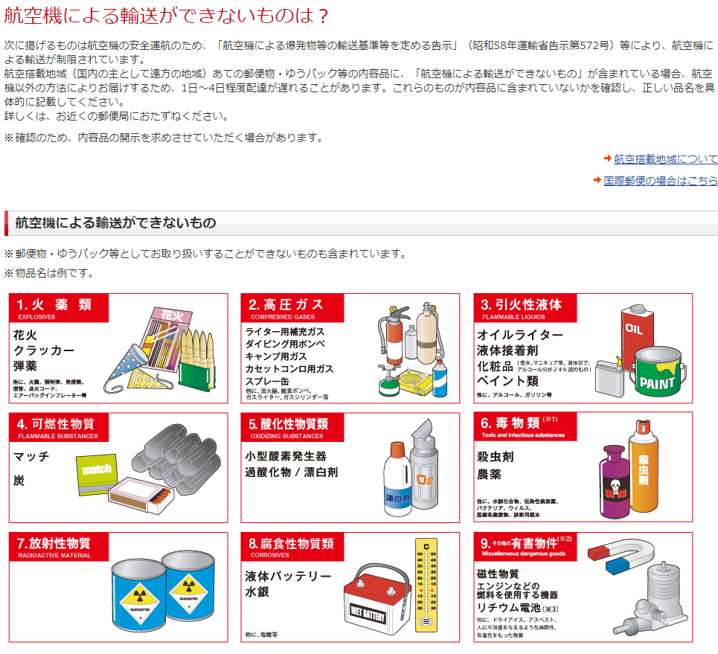Click the orange arrow beside 国際郵便の場合はこちら
This screenshot has height=654, width=718.
597,180
